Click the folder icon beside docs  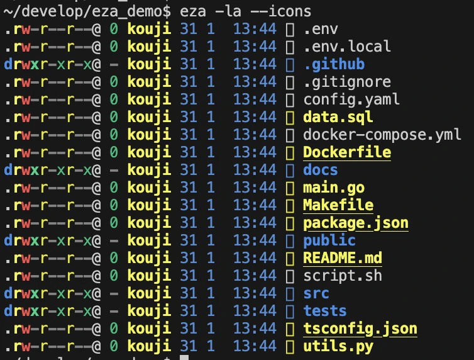click(x=290, y=171)
